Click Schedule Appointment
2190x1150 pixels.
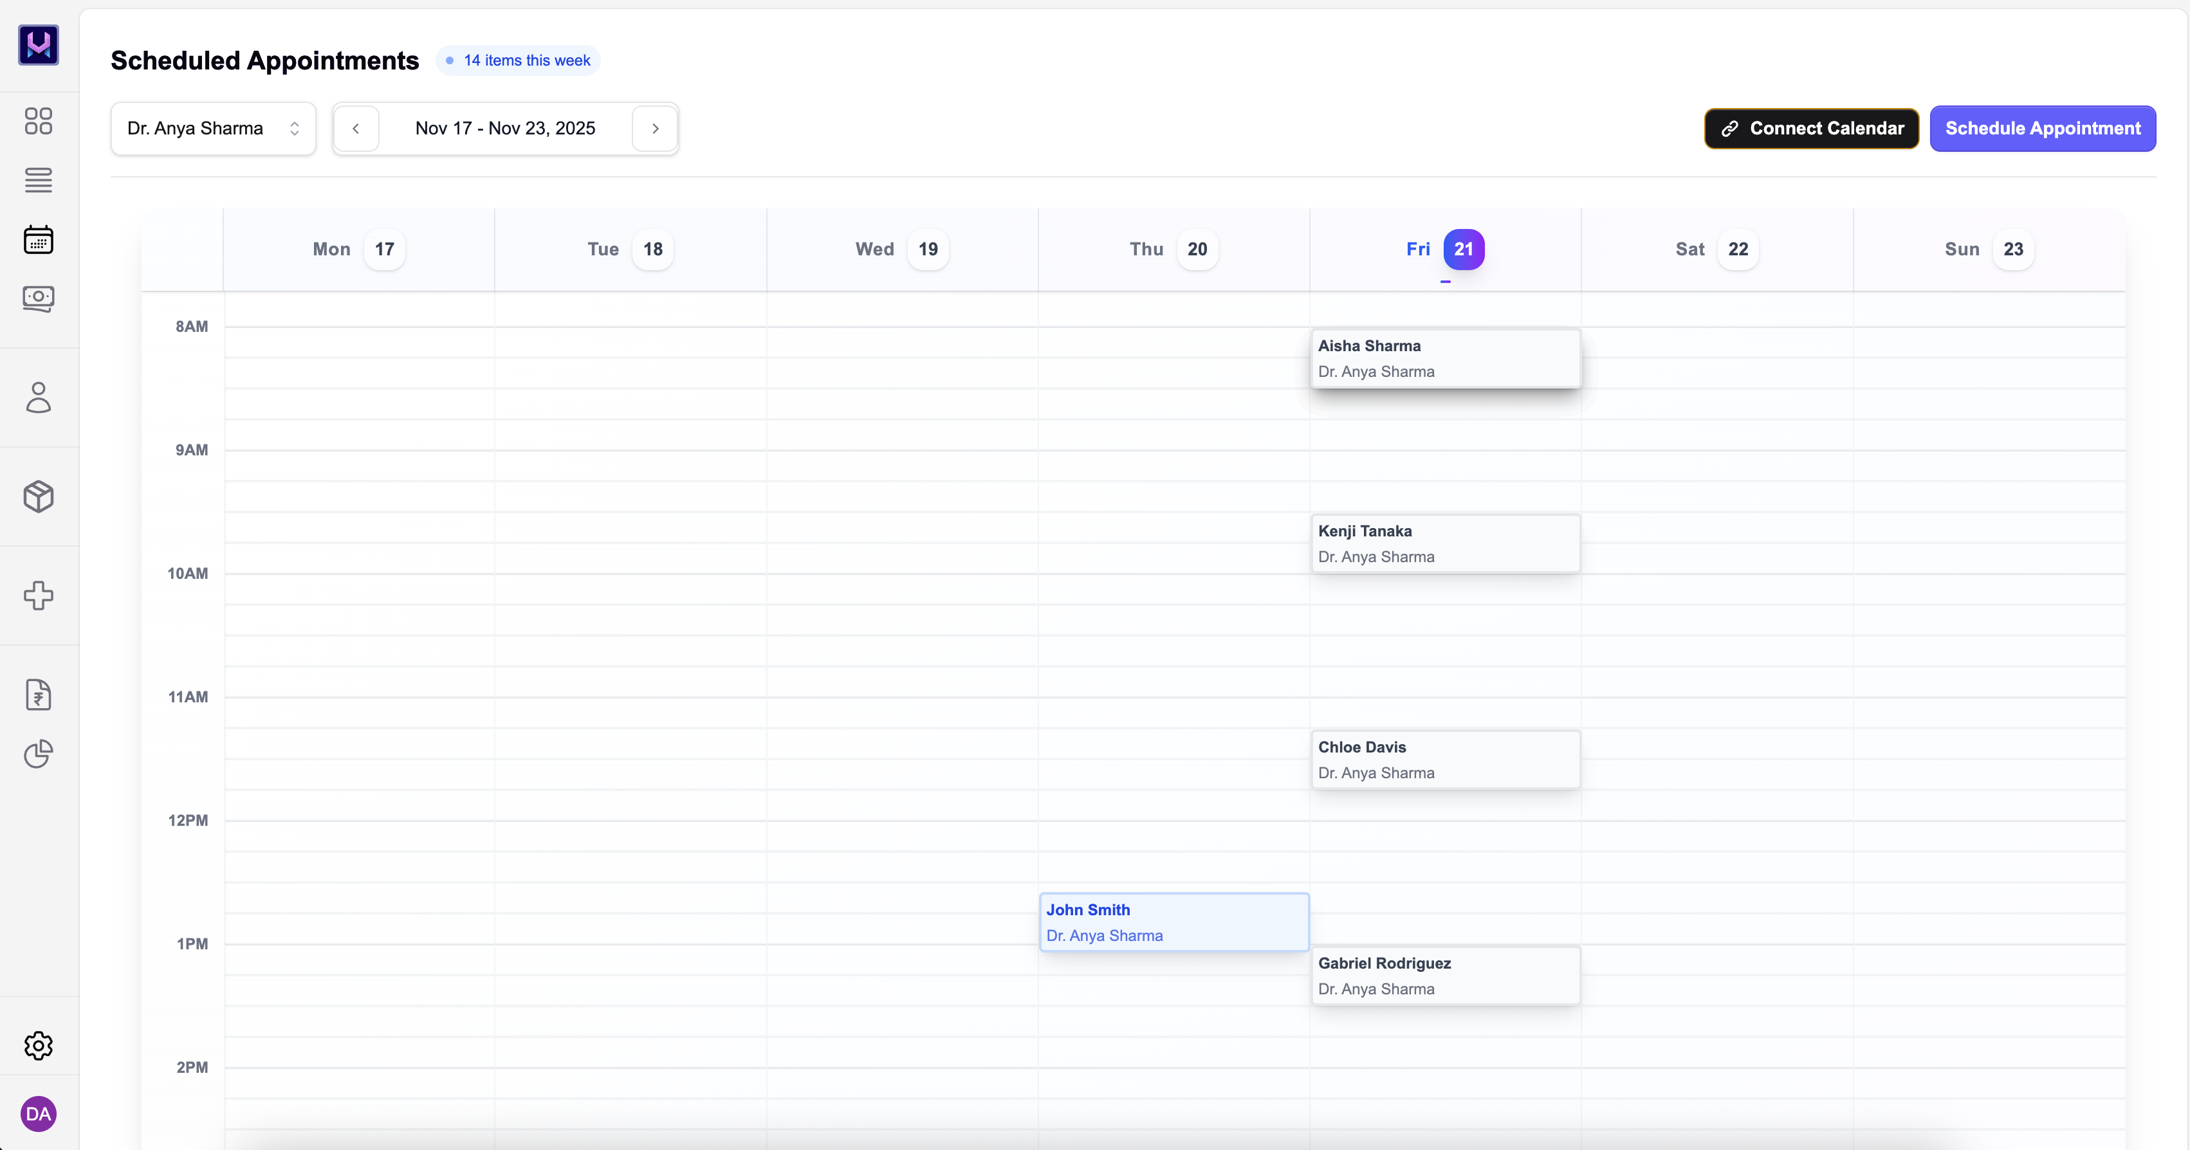[x=2043, y=129]
